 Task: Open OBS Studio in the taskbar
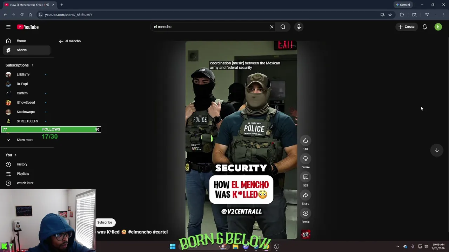(x=276, y=246)
